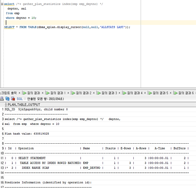Click green run icon on 질의 결과 4 tab

[125, 93]
